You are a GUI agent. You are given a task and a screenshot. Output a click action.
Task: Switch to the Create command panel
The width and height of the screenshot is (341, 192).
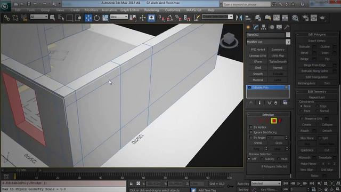tap(248, 27)
